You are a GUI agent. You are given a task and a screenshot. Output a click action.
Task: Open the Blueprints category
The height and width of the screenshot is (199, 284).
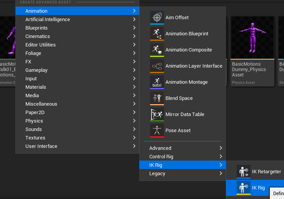[37, 28]
